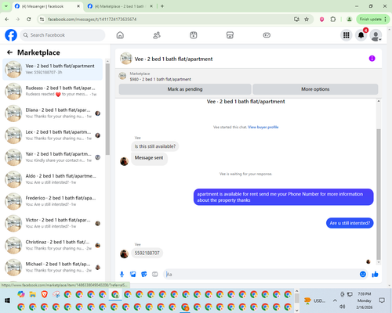This screenshot has height=313, width=392.
Task: Open the Gaming controller icon
Action: coord(267,35)
